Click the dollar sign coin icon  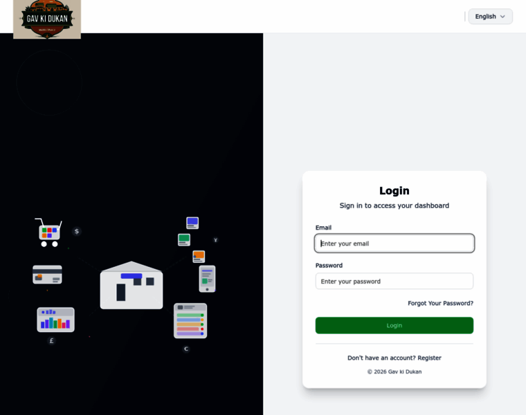77,231
